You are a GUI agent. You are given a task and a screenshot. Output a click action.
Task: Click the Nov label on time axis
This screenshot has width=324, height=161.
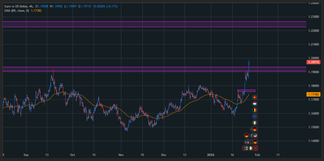coord(121,155)
